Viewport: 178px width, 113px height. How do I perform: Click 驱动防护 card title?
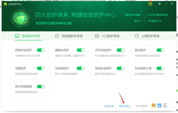140,50
